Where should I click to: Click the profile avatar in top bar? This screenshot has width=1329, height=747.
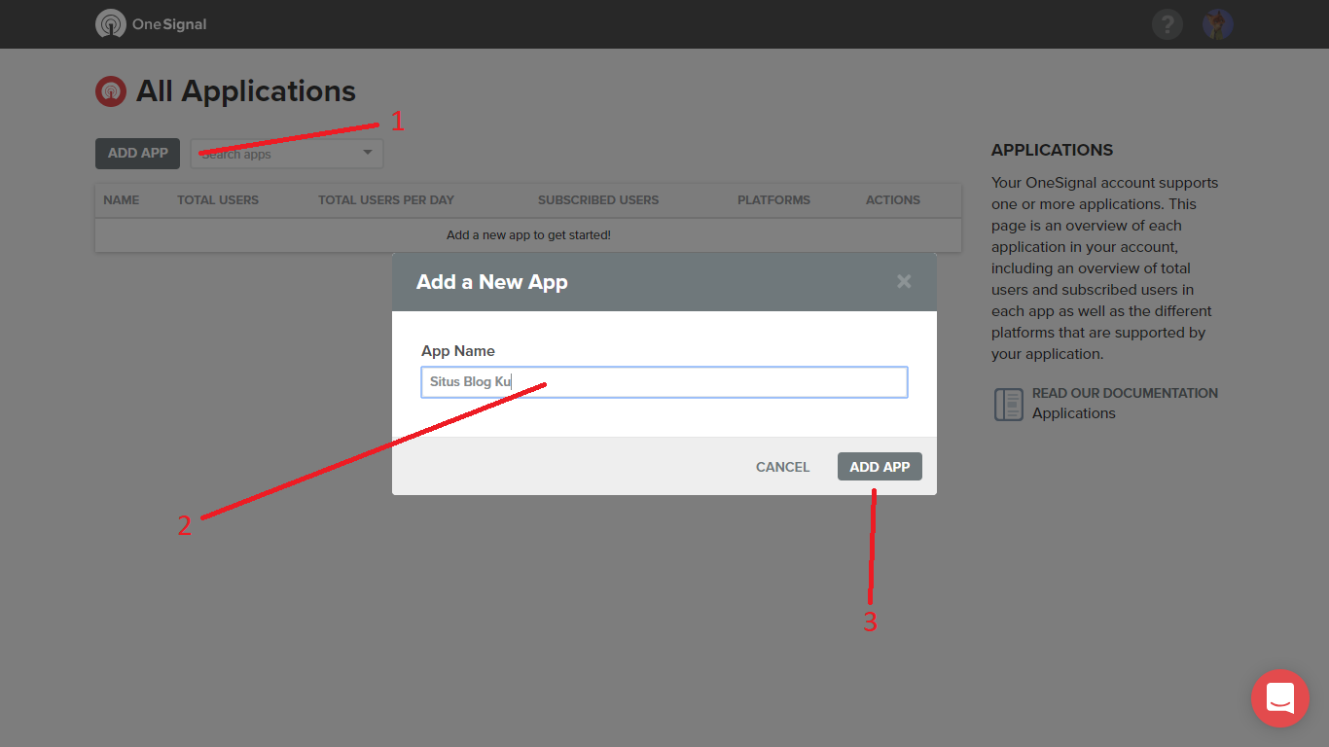coord(1217,23)
